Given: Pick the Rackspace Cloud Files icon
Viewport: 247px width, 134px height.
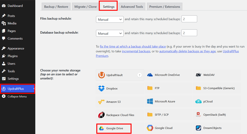Looking at the screenshot, I should point(101,115).
